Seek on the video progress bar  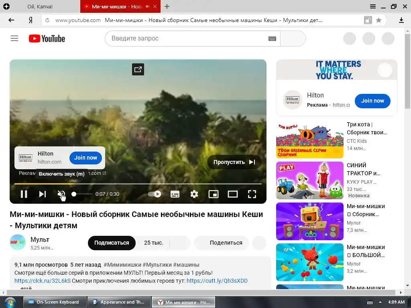(138, 184)
